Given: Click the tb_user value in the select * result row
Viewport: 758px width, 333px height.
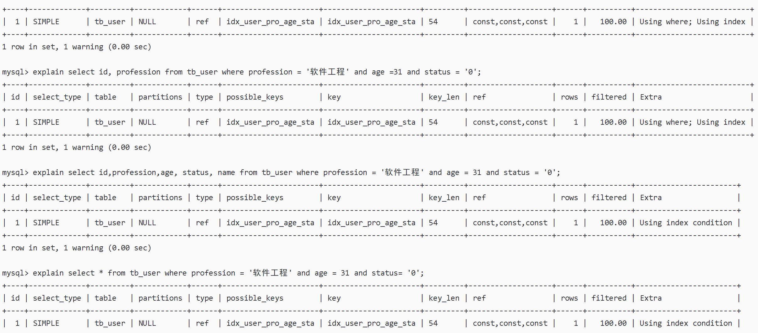Looking at the screenshot, I should 110,323.
